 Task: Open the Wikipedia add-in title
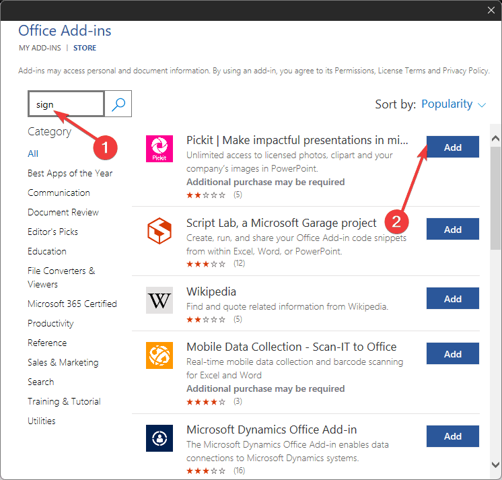tap(211, 292)
